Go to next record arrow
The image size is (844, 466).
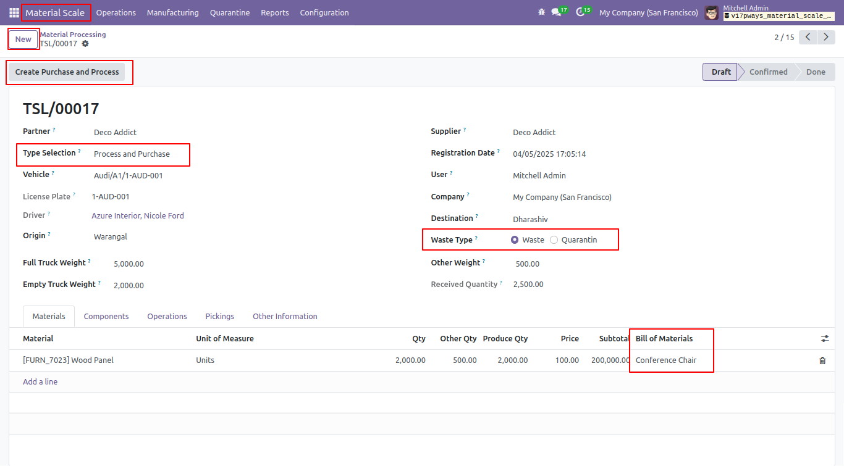tap(827, 37)
